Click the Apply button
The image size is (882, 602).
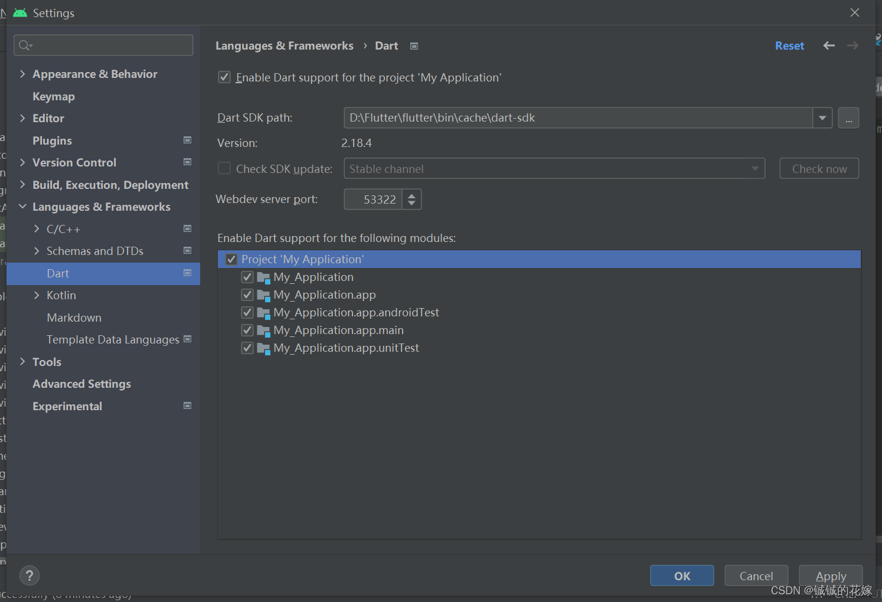point(831,575)
